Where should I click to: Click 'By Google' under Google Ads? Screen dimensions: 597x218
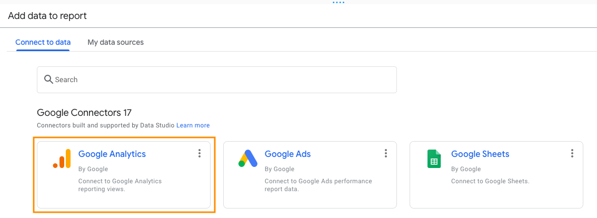(x=280, y=169)
